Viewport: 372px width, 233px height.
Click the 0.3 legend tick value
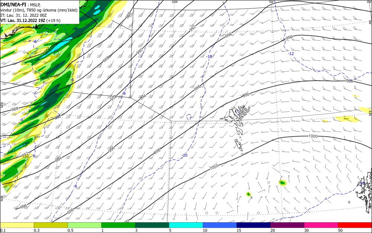tap(37, 230)
